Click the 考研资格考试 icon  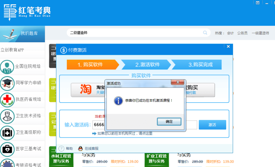pyautogui.click(x=7, y=163)
